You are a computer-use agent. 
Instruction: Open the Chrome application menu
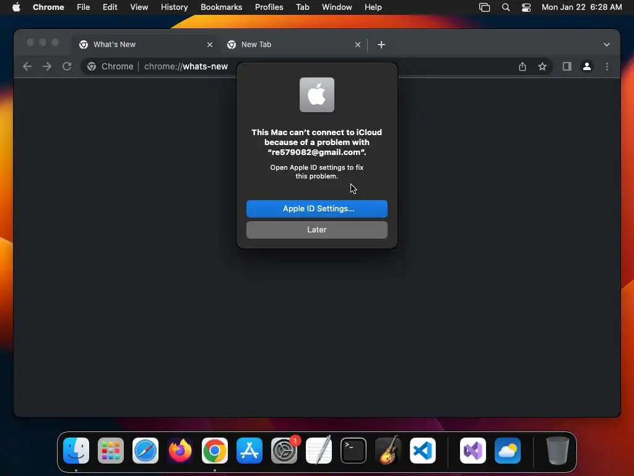pos(48,7)
